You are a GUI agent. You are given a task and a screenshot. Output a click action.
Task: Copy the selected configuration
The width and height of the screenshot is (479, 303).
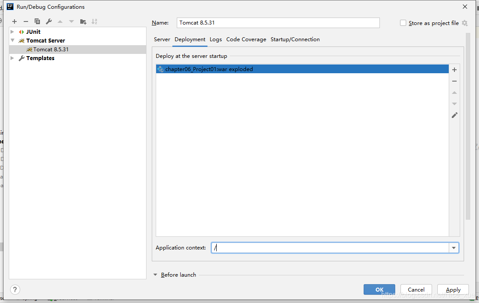tap(37, 21)
